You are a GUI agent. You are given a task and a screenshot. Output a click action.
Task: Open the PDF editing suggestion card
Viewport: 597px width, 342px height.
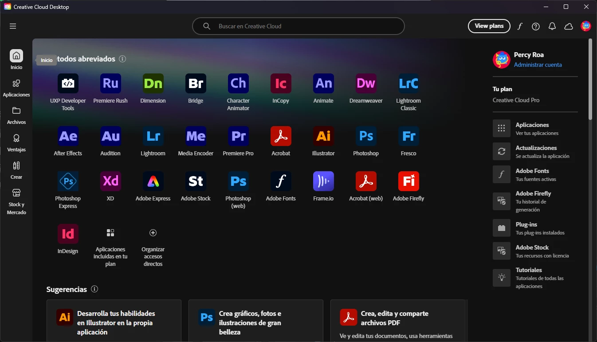point(398,321)
